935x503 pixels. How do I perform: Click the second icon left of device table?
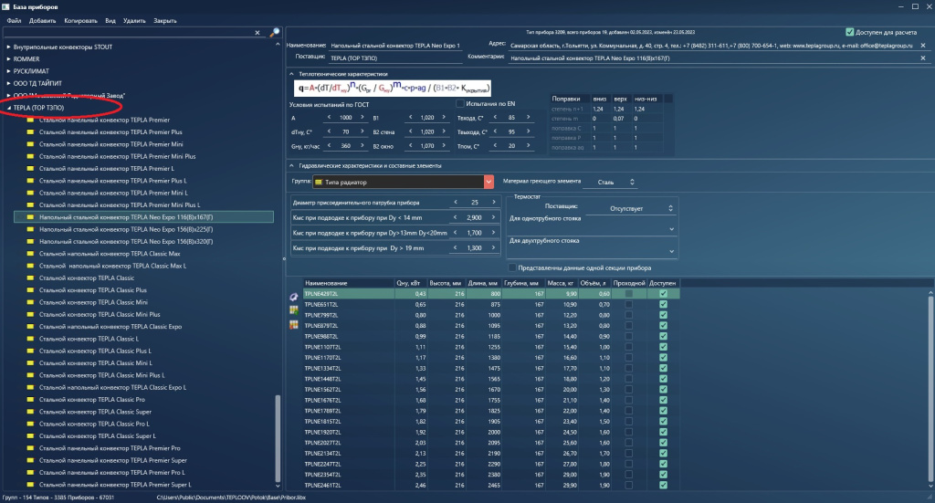click(293, 310)
